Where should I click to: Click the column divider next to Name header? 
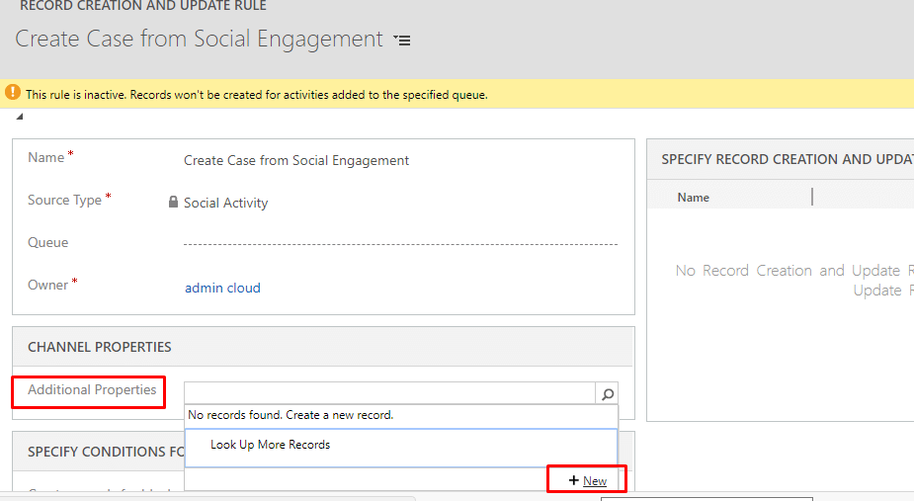tap(811, 197)
